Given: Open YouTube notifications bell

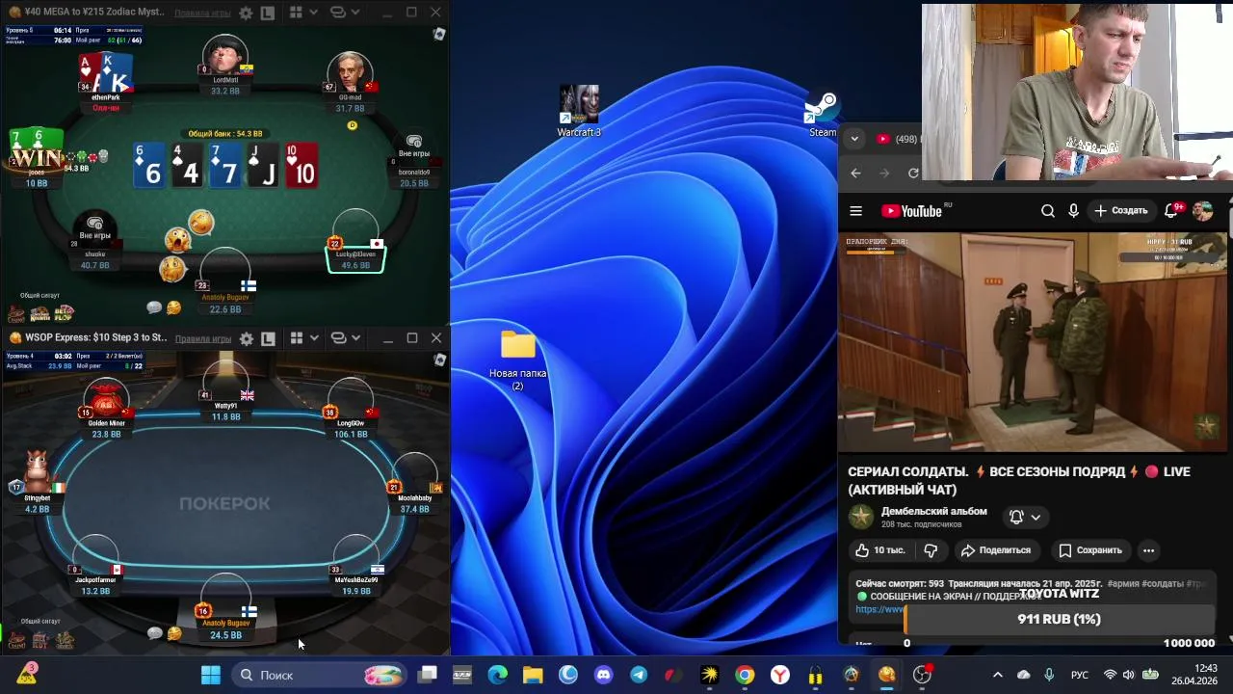Looking at the screenshot, I should pos(1172,210).
